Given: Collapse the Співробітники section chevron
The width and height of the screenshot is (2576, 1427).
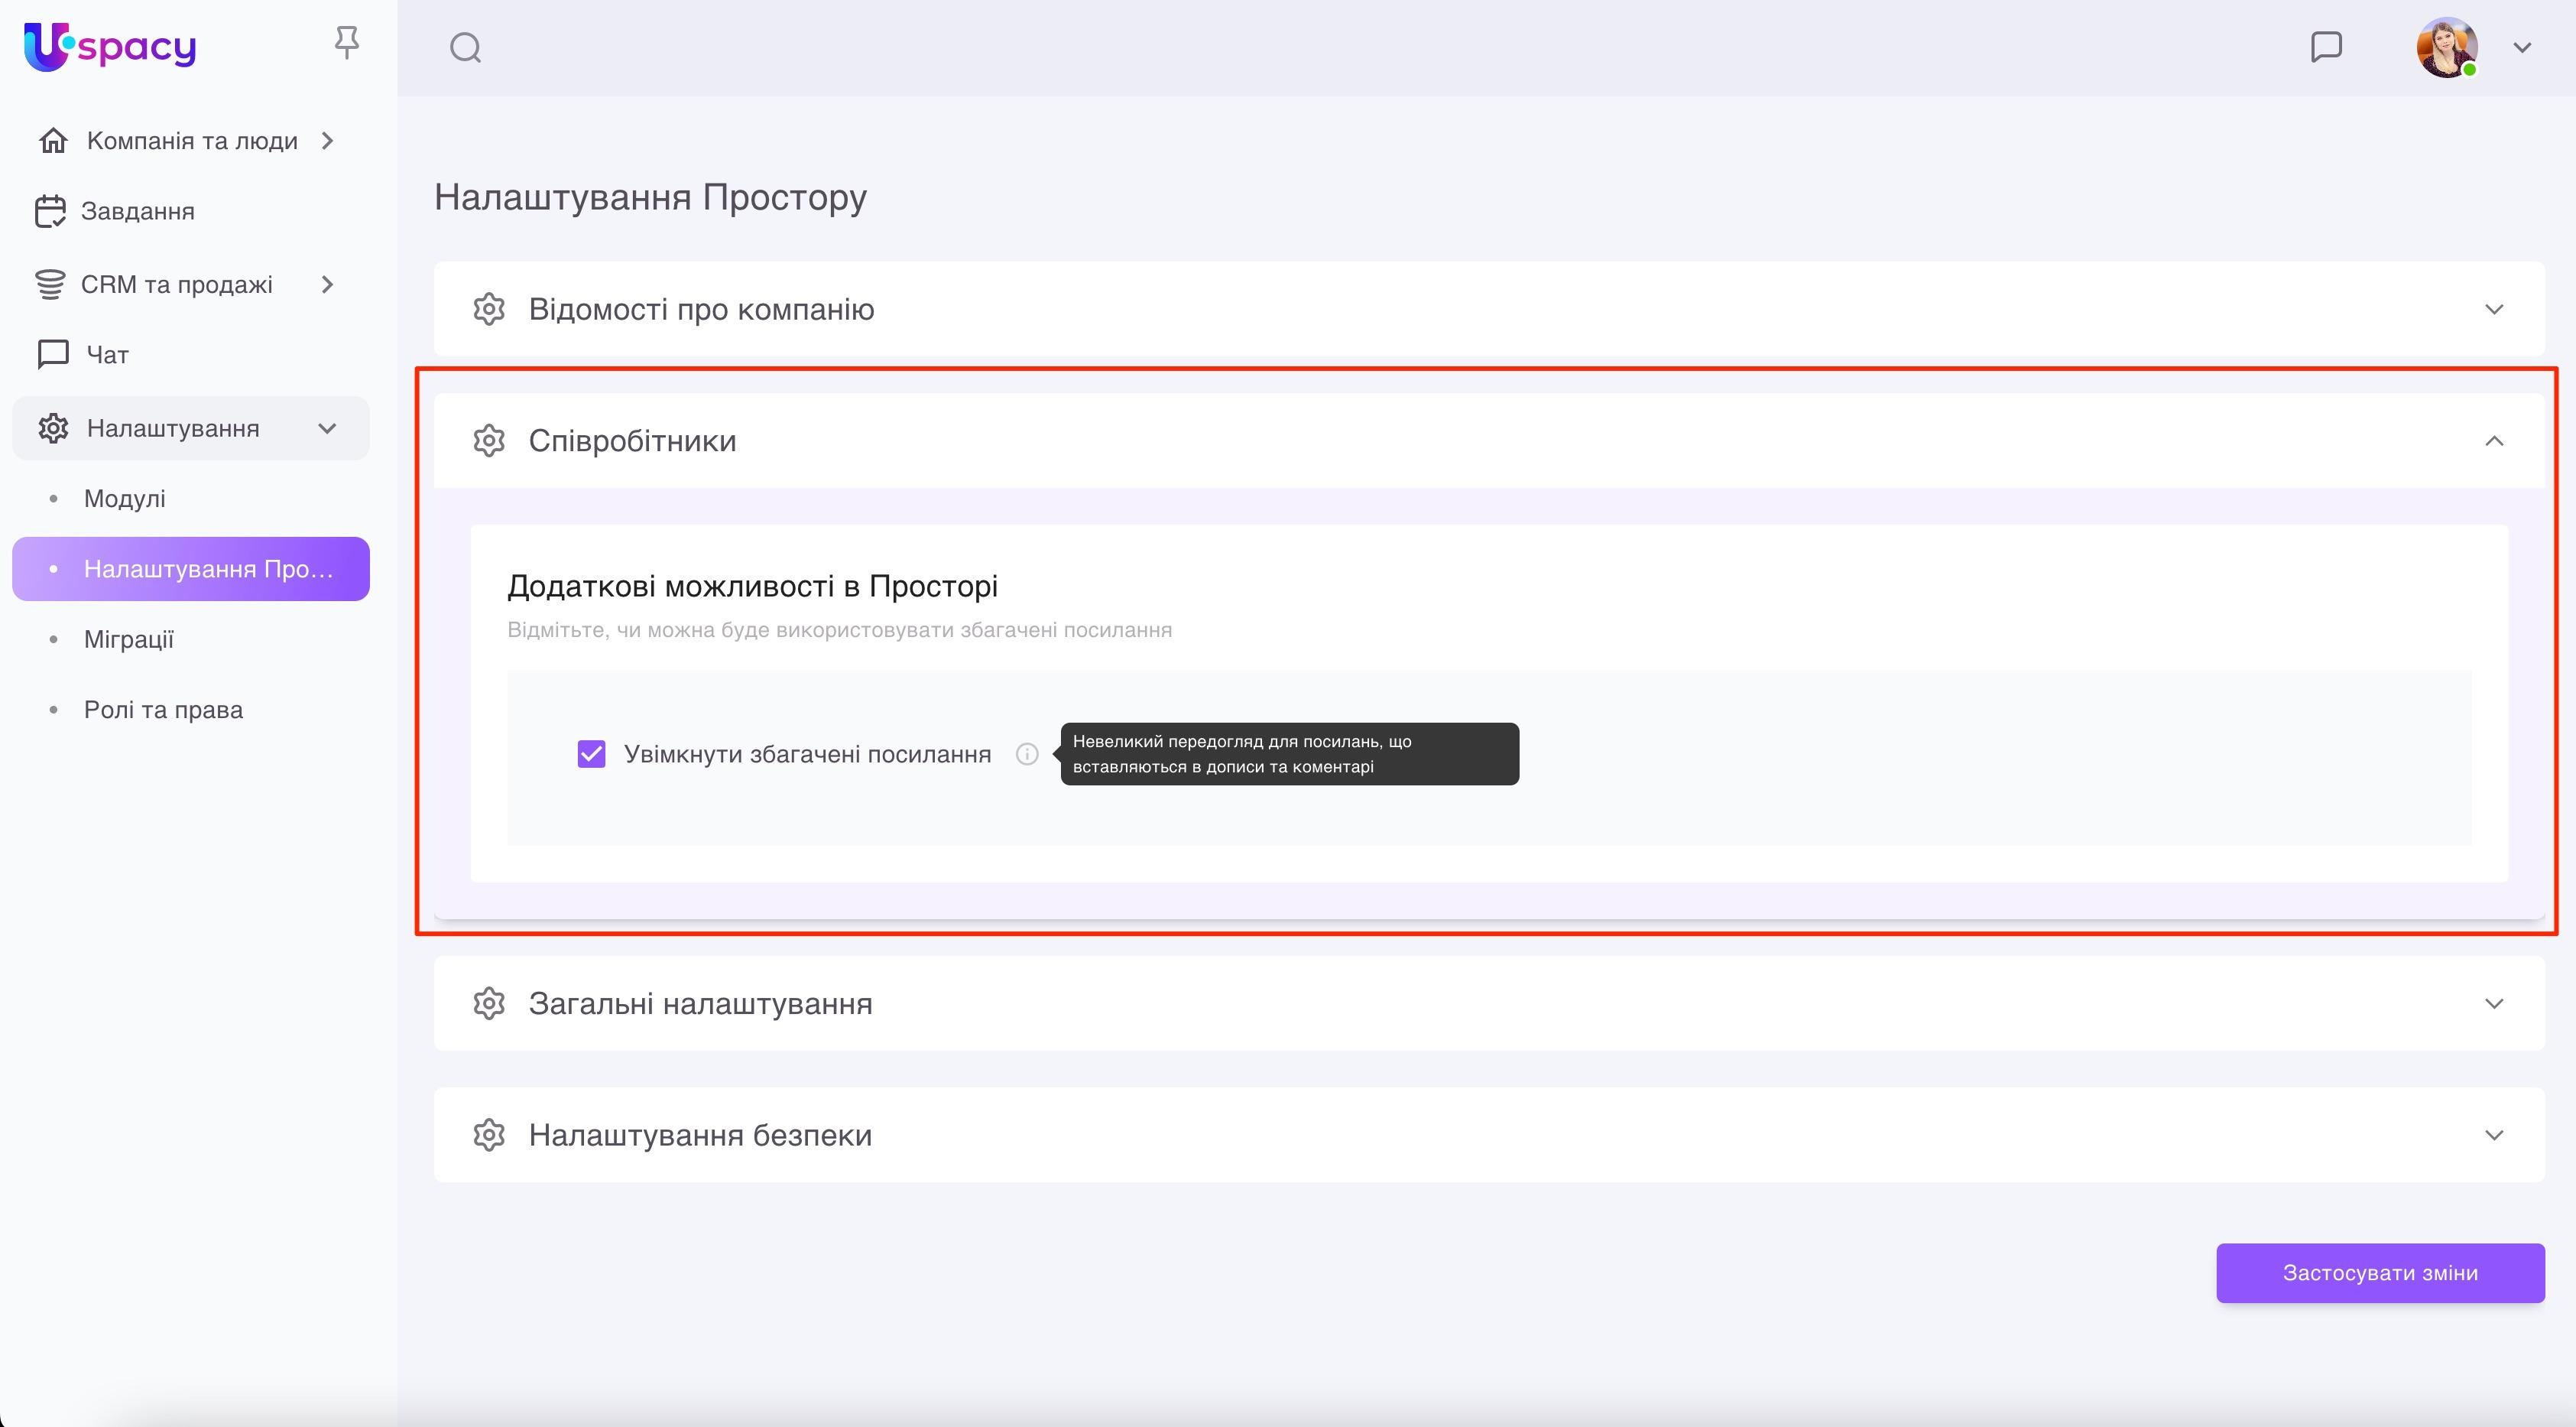Looking at the screenshot, I should (x=2493, y=441).
